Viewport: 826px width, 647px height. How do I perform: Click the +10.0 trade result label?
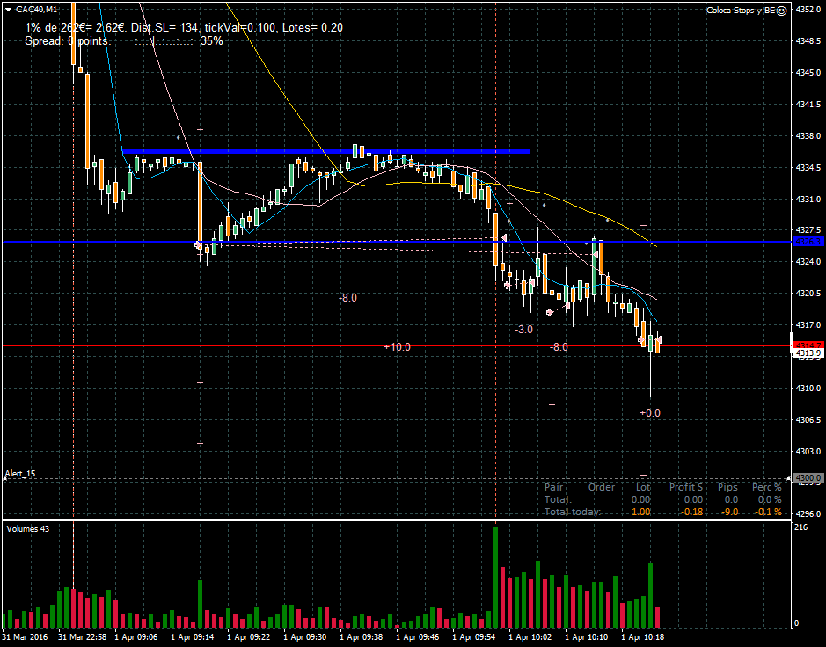(x=397, y=347)
